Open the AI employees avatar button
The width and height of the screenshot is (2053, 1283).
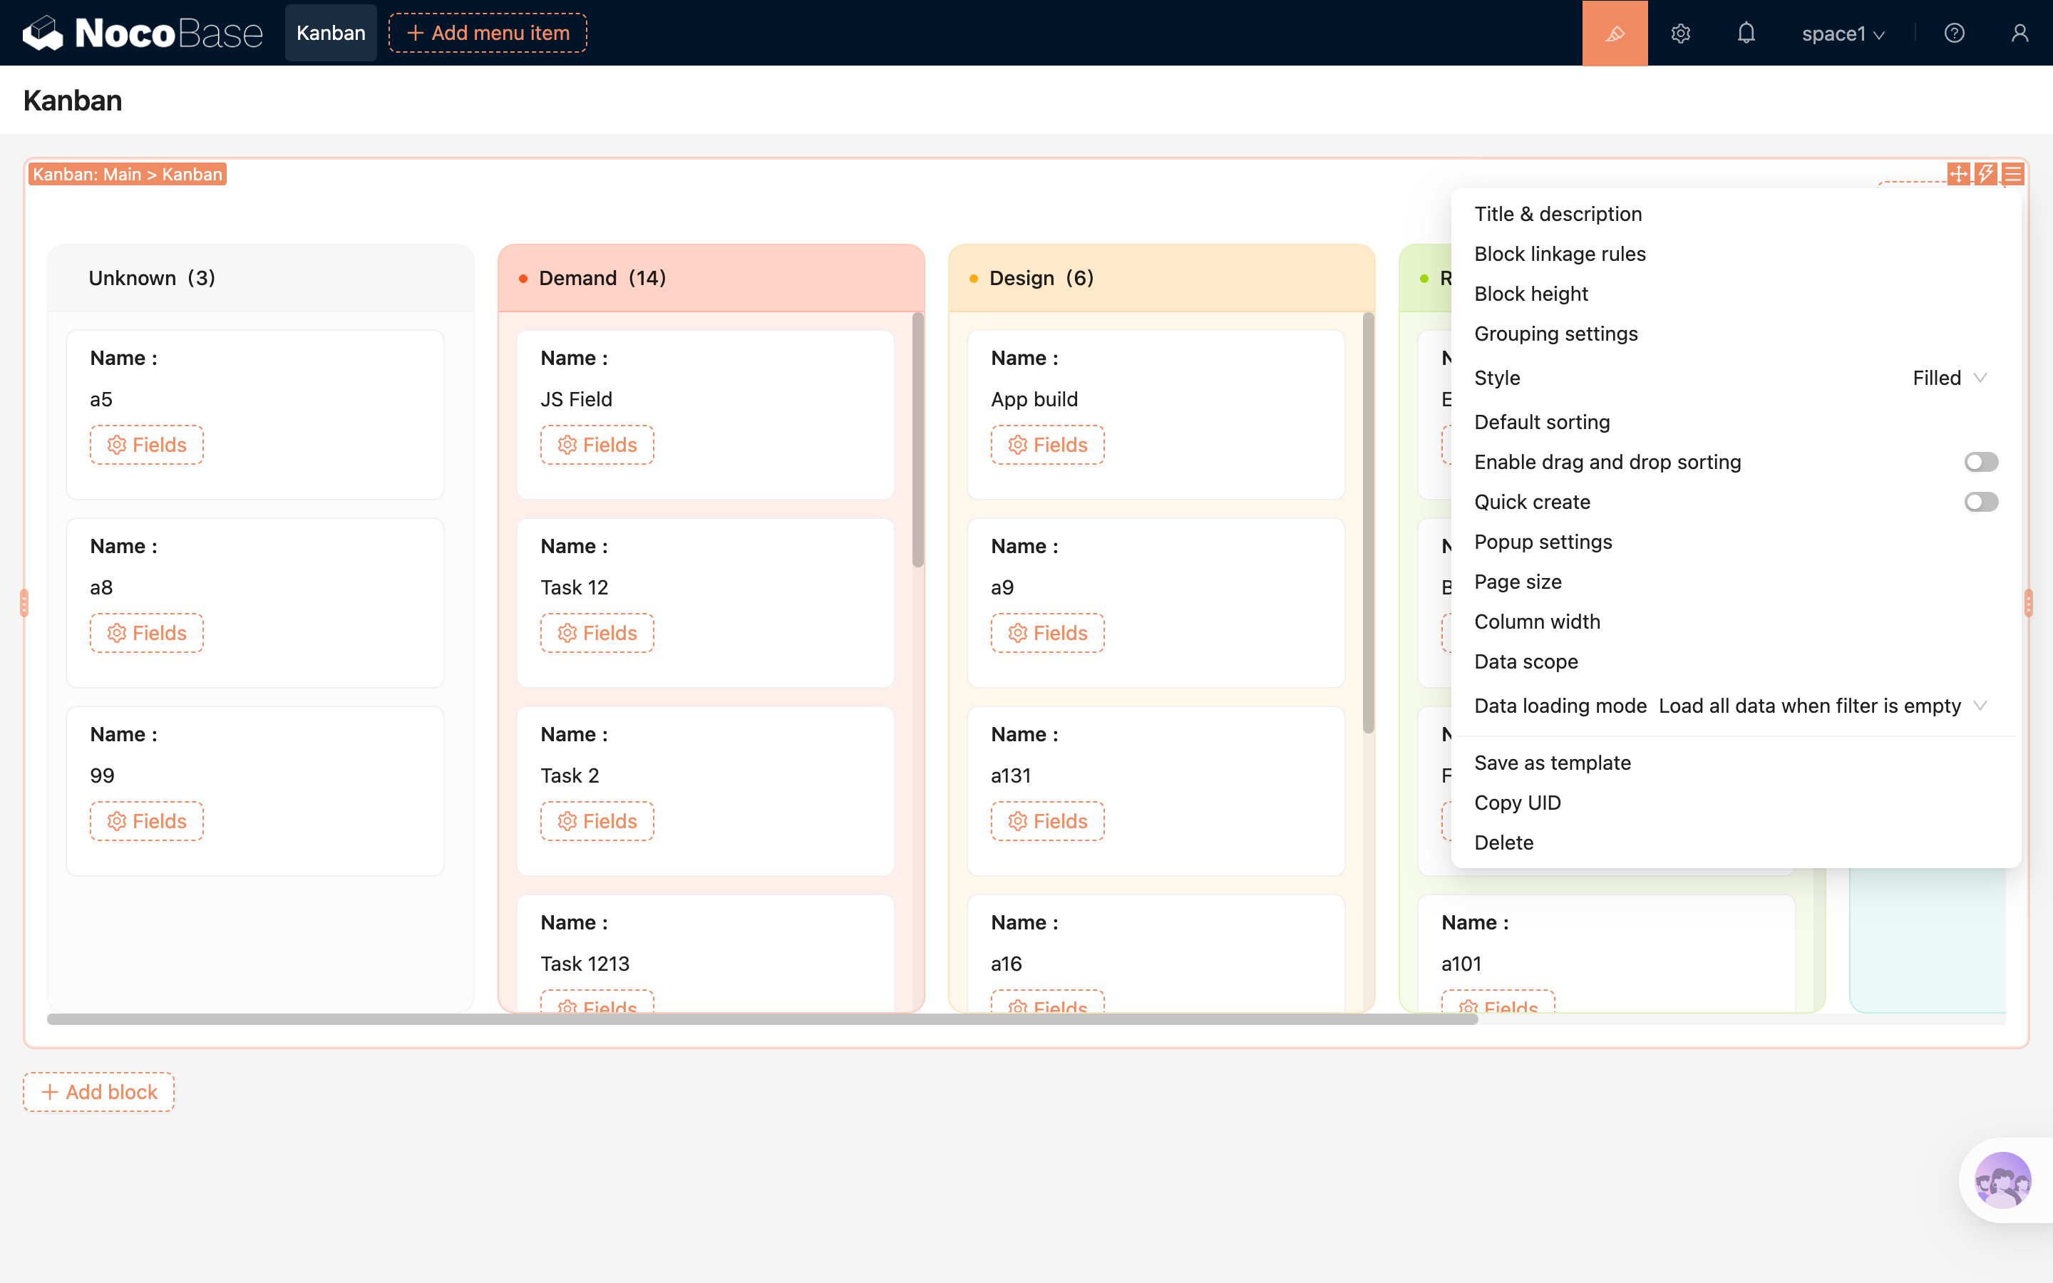point(2002,1180)
